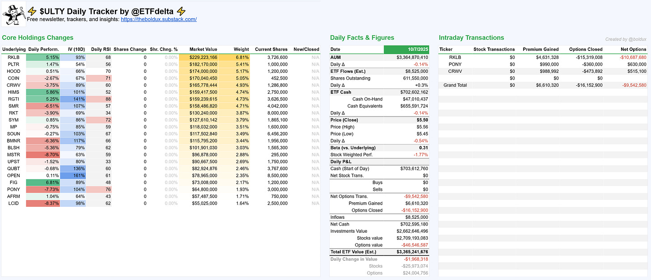Select the Price (Close) value $5.50

422,120
